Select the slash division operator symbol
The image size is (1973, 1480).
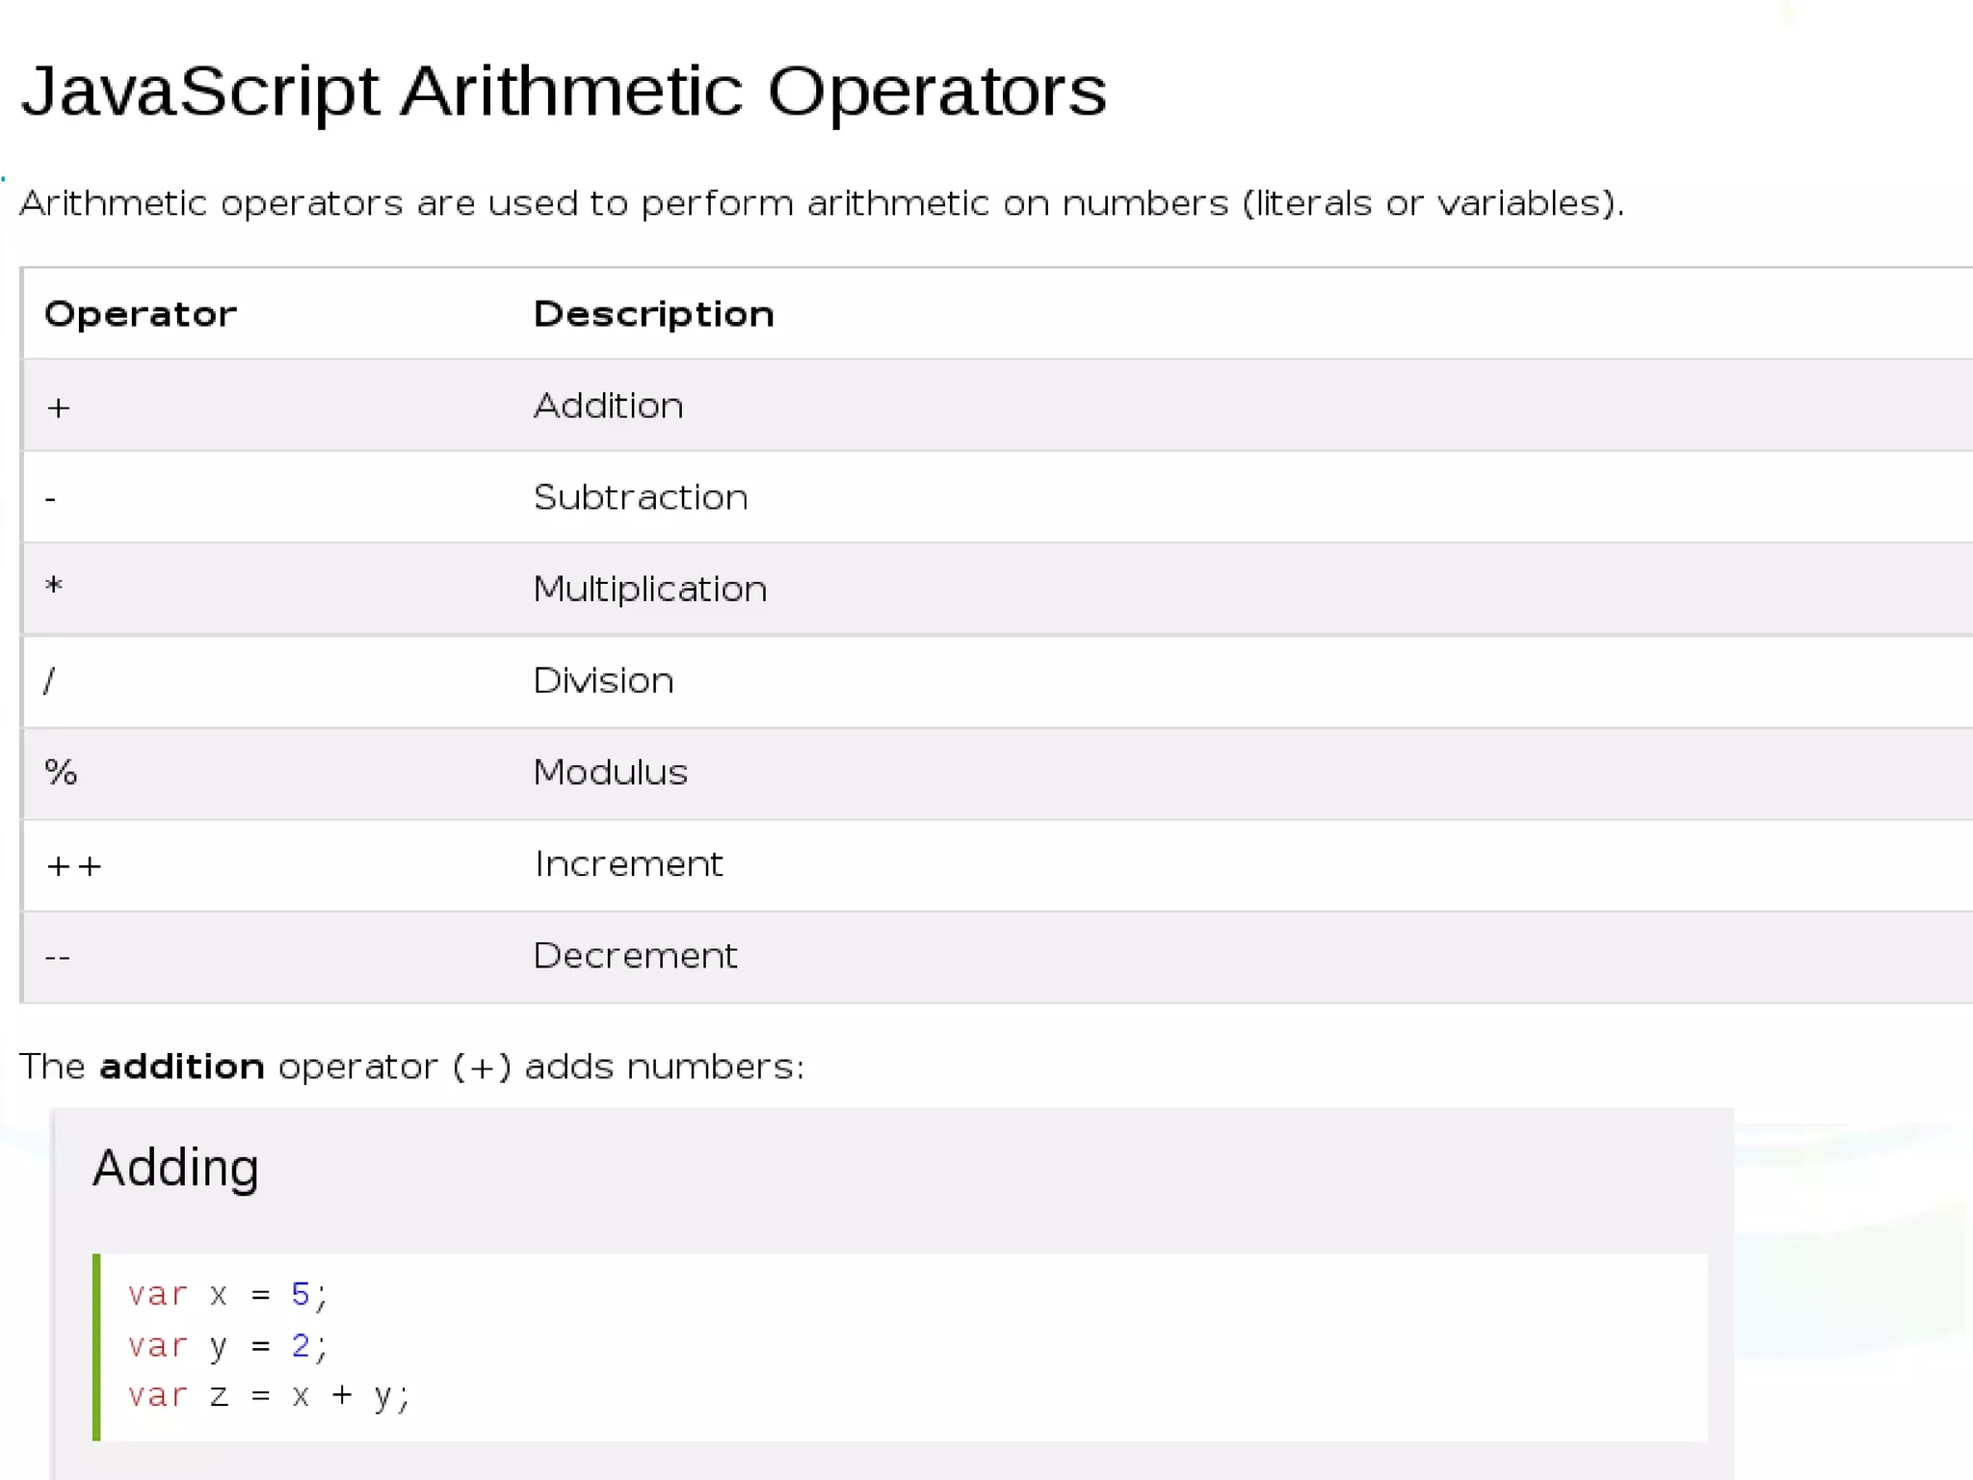tap(49, 680)
